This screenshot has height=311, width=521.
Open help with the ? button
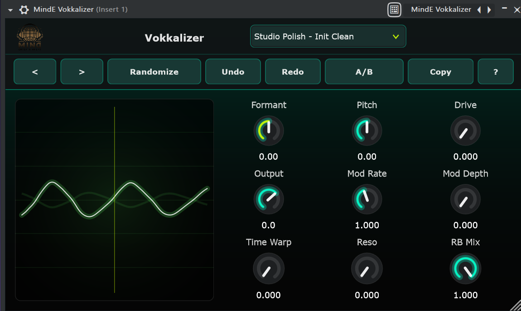point(496,72)
